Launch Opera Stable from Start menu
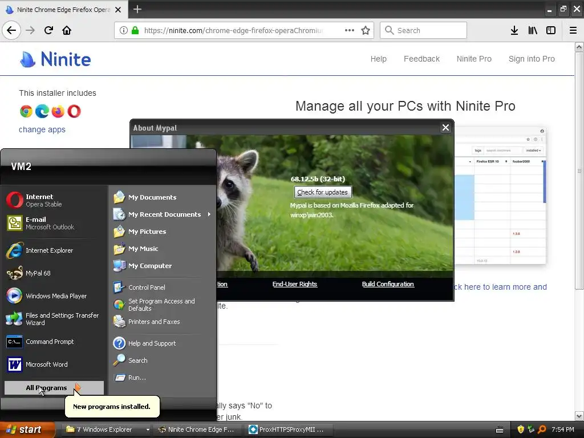This screenshot has width=584, height=438. coord(54,200)
